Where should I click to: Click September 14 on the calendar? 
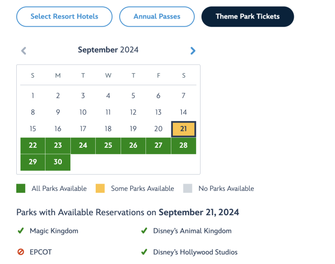183,112
